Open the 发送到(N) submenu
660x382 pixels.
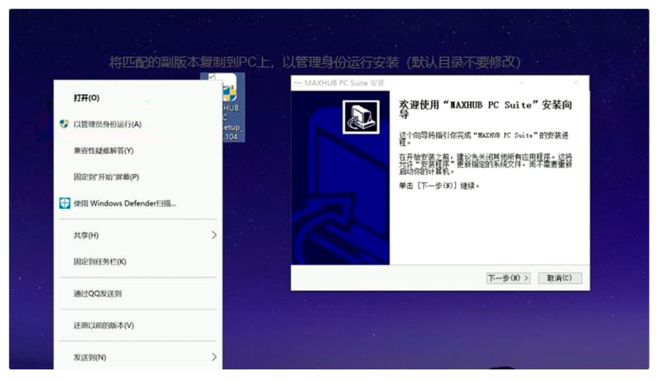(138, 357)
